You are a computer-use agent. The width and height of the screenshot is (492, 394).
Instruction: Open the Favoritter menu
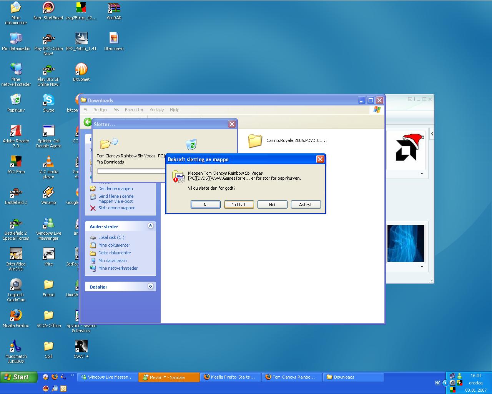tap(134, 110)
